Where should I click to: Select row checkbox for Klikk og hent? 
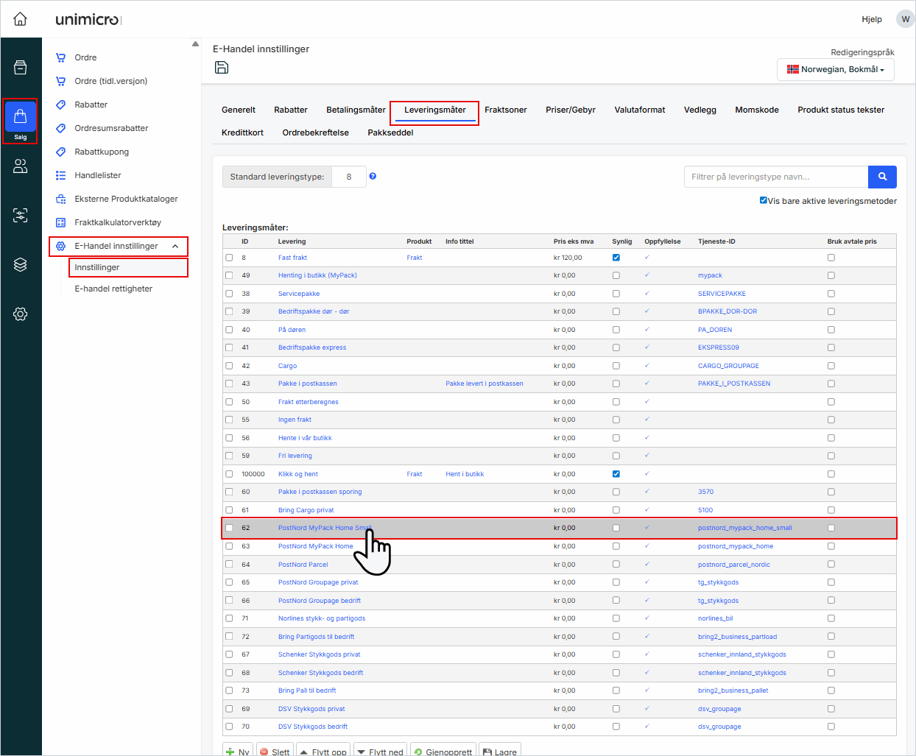tap(229, 474)
